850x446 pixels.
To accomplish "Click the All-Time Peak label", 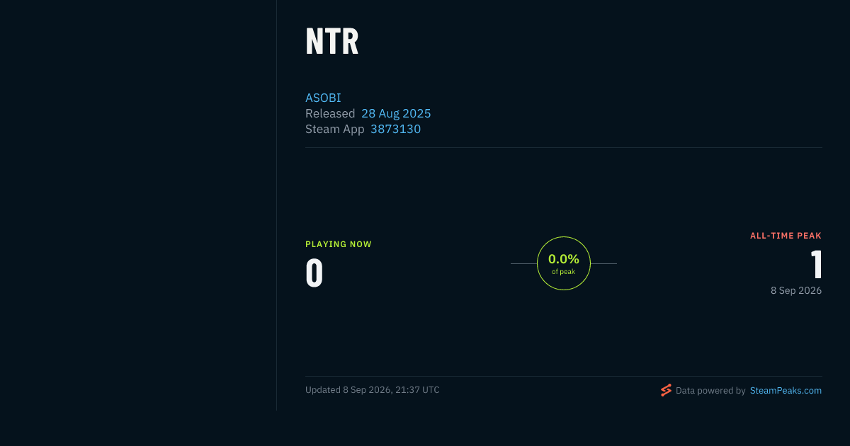I will tap(786, 236).
